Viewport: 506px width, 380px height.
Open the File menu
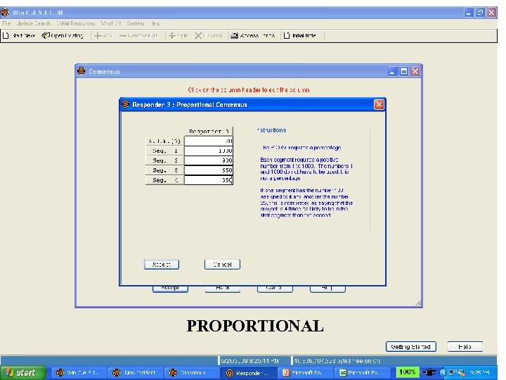[x=6, y=23]
